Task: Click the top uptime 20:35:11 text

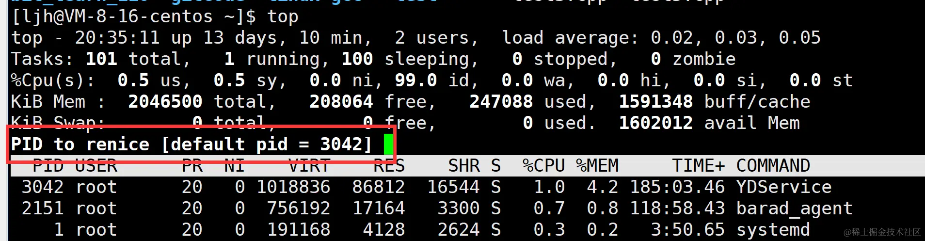Action: [x=117, y=38]
